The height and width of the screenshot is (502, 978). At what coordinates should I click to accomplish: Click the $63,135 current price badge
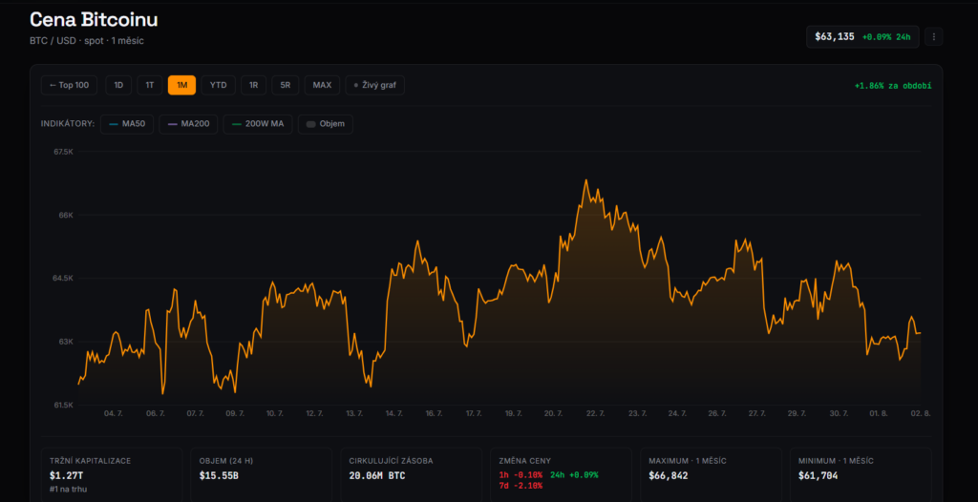862,37
